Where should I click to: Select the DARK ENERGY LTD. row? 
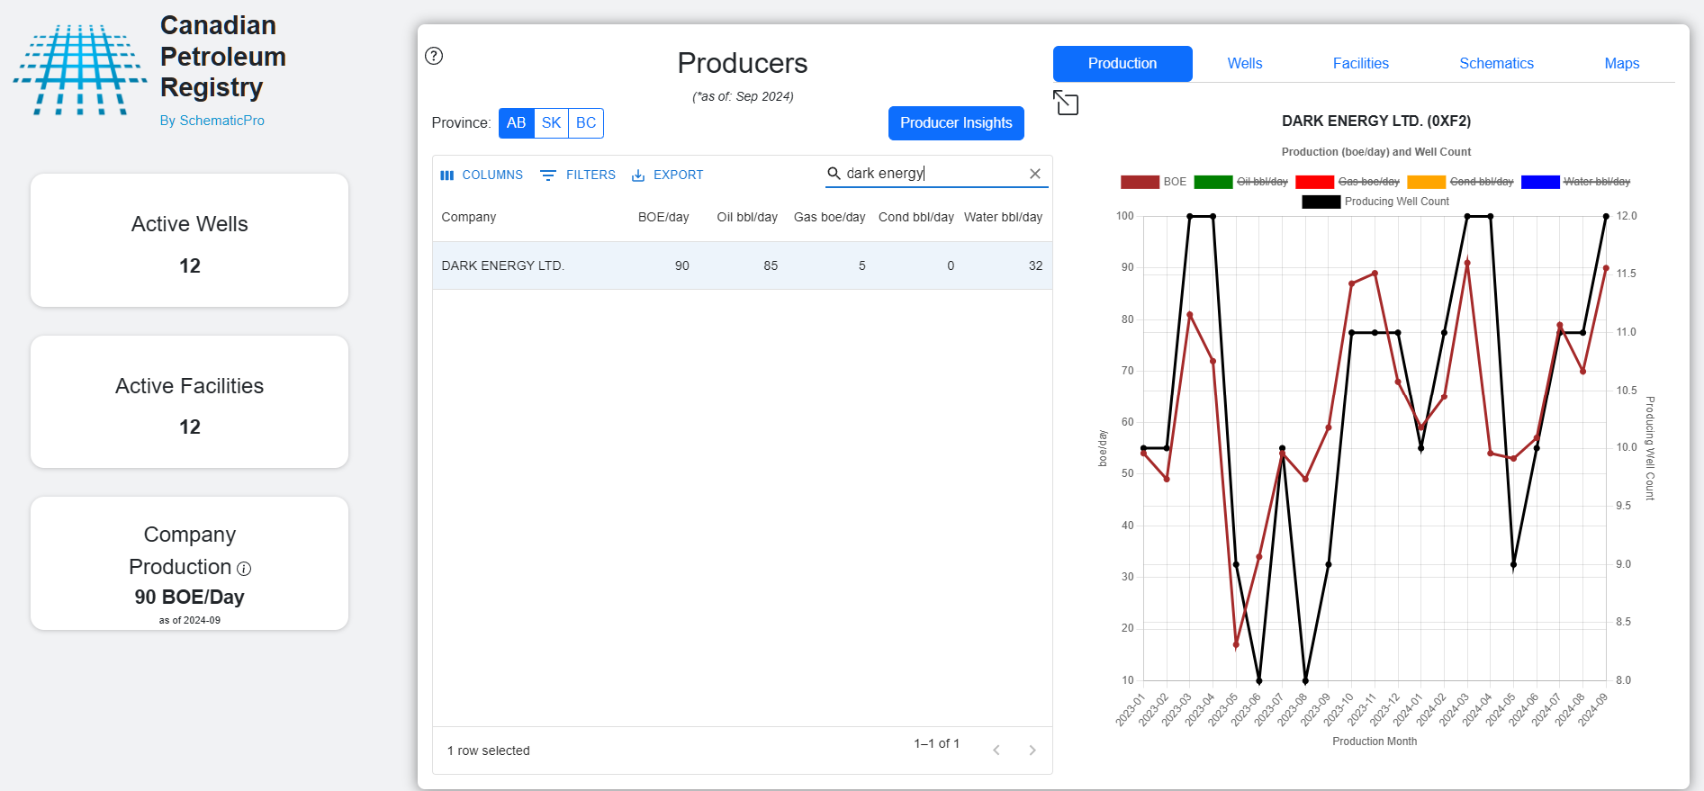(x=743, y=265)
